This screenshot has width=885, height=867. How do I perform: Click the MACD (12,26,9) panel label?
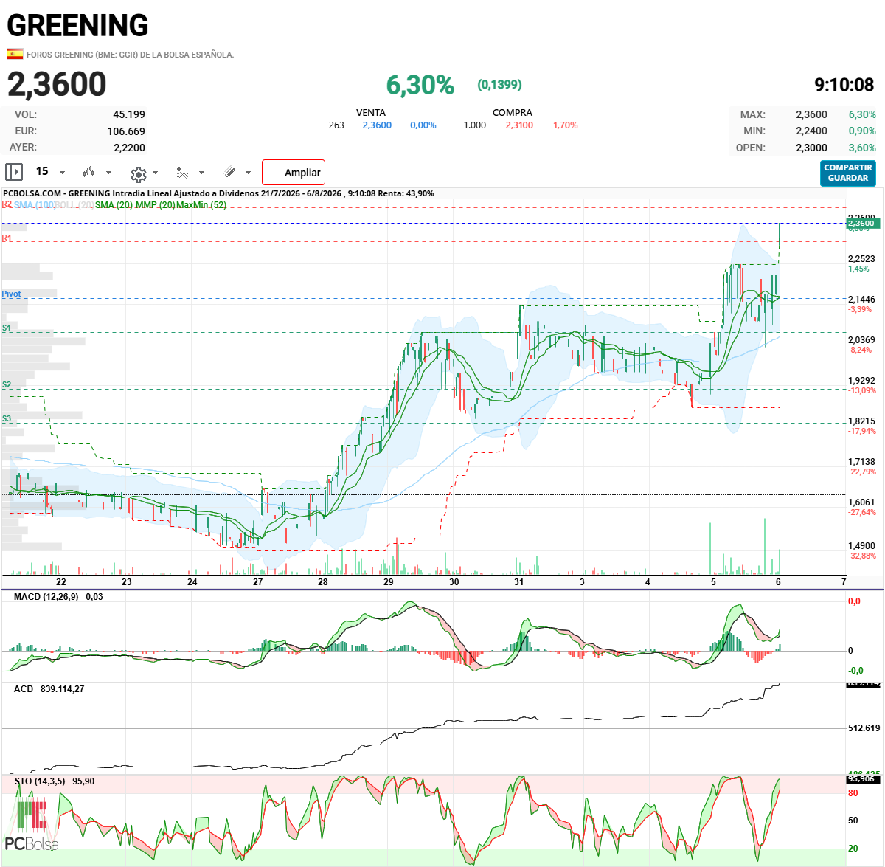coord(46,596)
